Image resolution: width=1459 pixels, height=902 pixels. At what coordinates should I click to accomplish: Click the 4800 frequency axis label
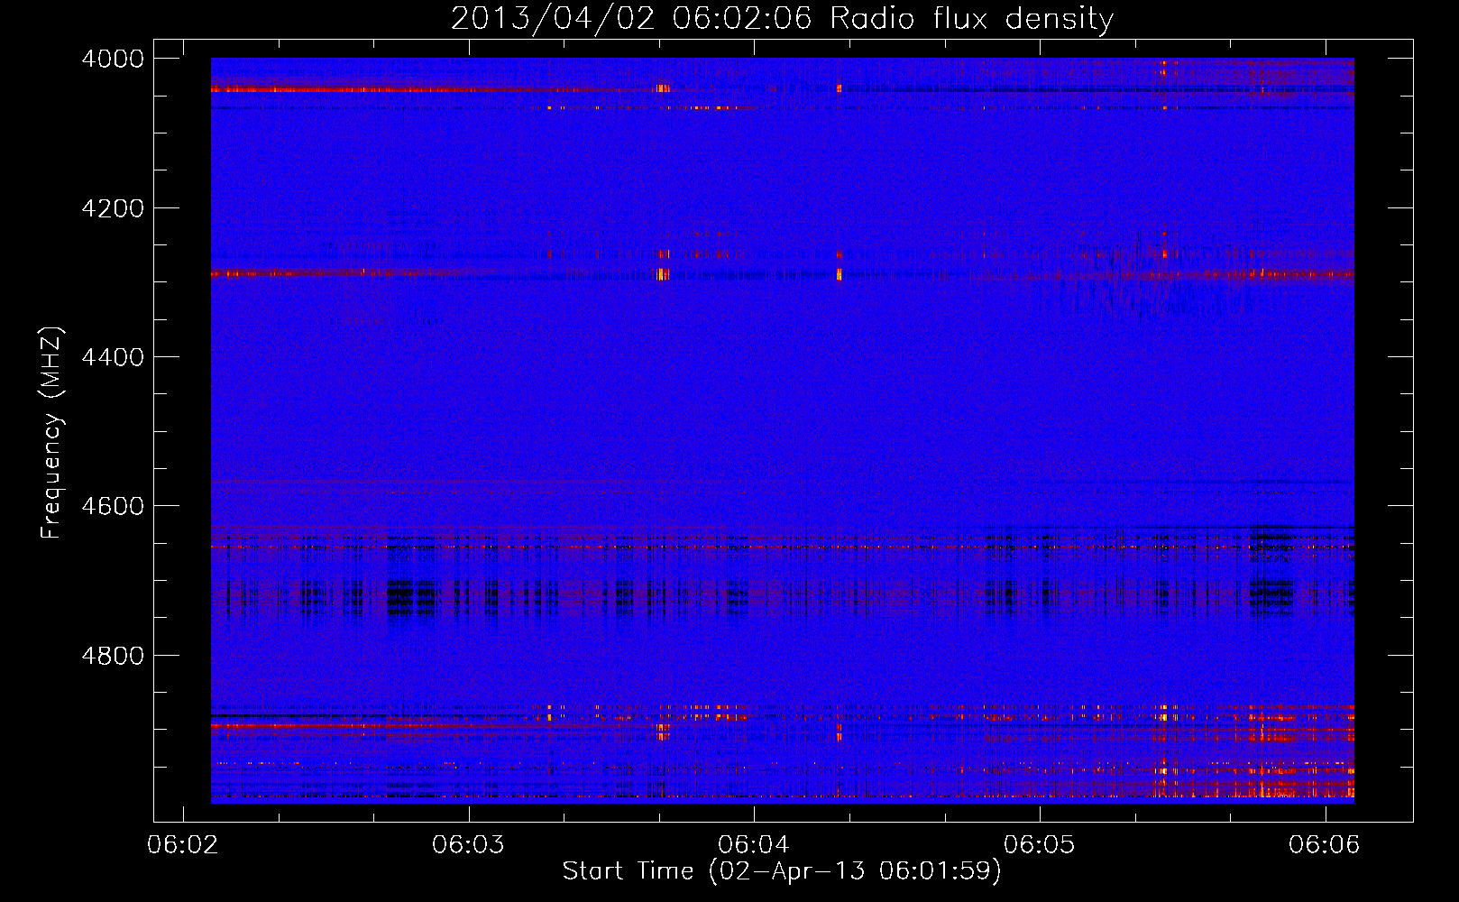tap(113, 656)
